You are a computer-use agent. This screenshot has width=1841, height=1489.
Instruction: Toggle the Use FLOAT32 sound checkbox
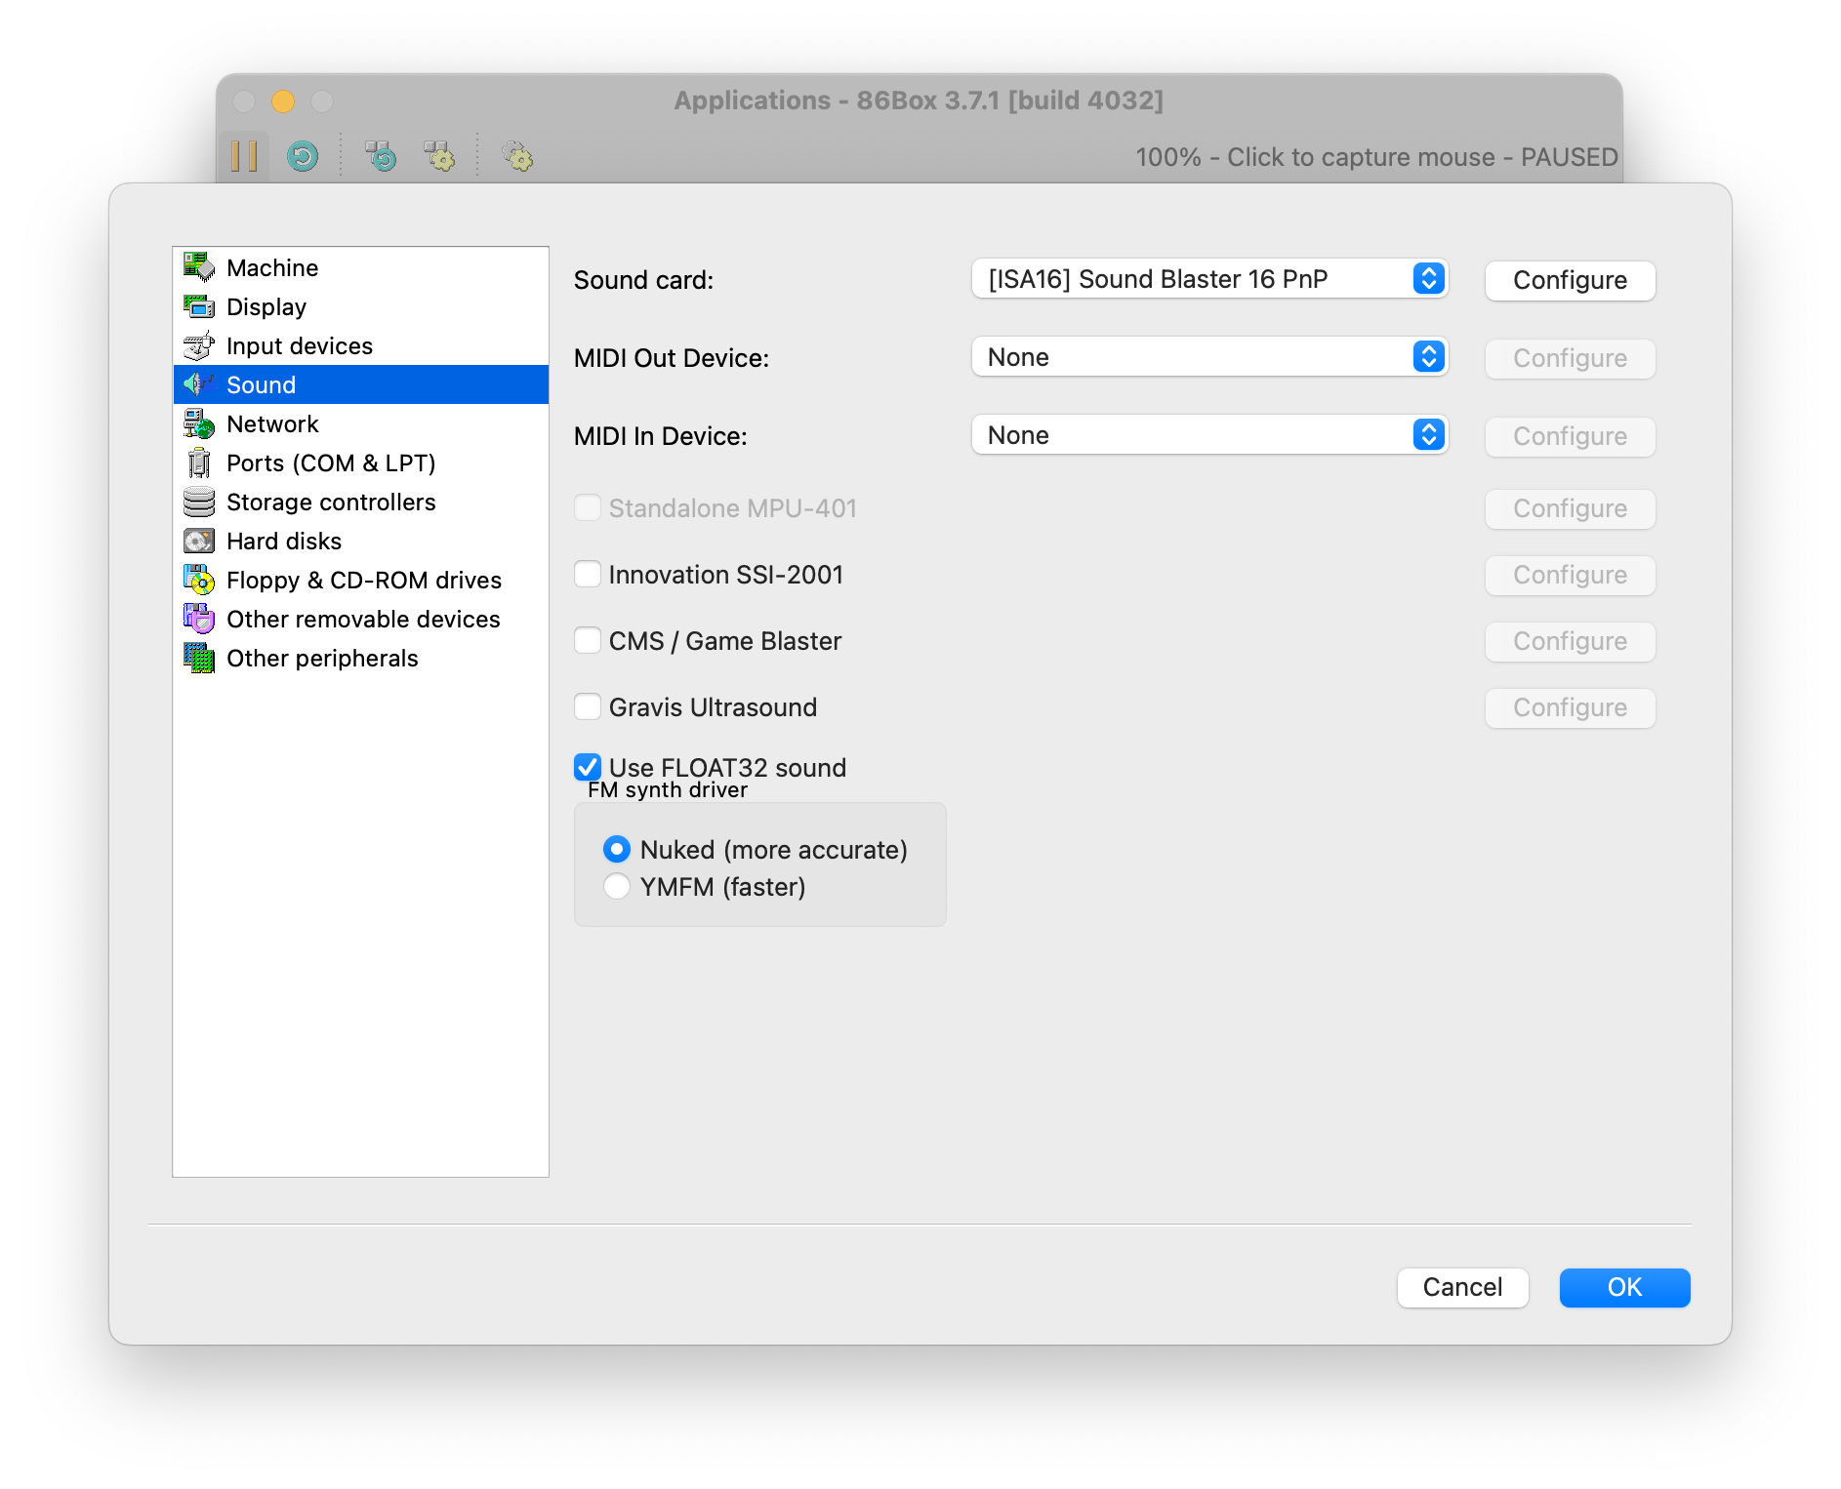click(x=588, y=767)
